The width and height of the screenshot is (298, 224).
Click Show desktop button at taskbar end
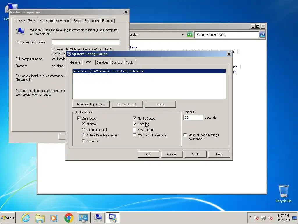tap(295, 218)
